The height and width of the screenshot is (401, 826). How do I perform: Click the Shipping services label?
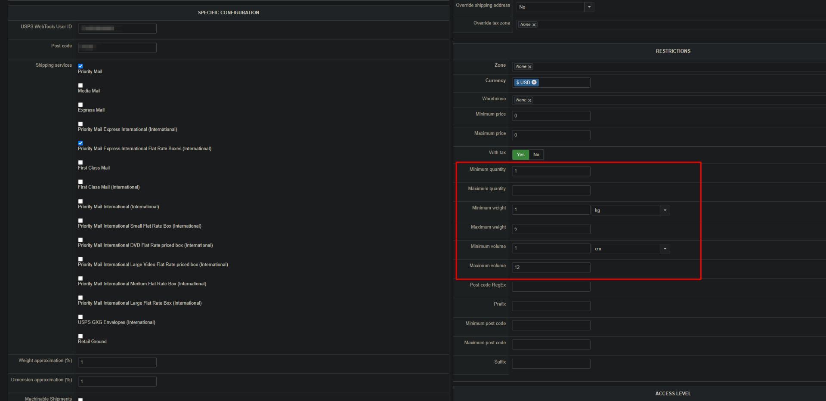[x=54, y=65]
